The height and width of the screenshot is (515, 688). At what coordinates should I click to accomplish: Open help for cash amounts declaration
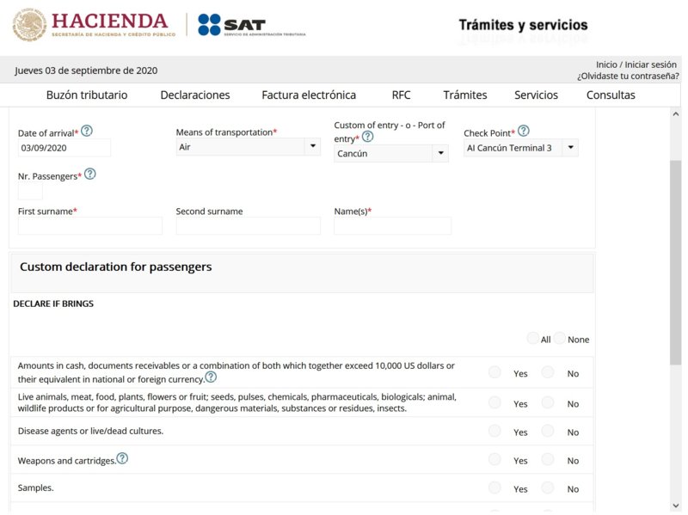[211, 377]
